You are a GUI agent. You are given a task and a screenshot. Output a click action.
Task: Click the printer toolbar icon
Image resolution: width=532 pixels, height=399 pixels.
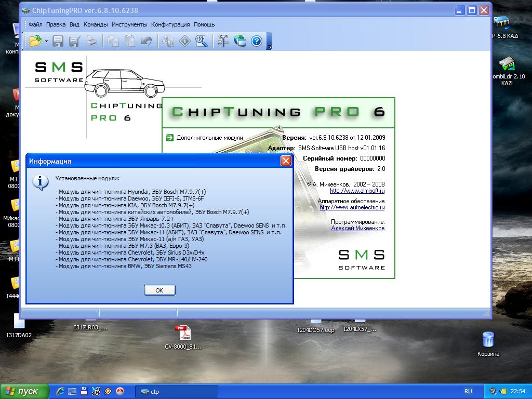click(91, 41)
